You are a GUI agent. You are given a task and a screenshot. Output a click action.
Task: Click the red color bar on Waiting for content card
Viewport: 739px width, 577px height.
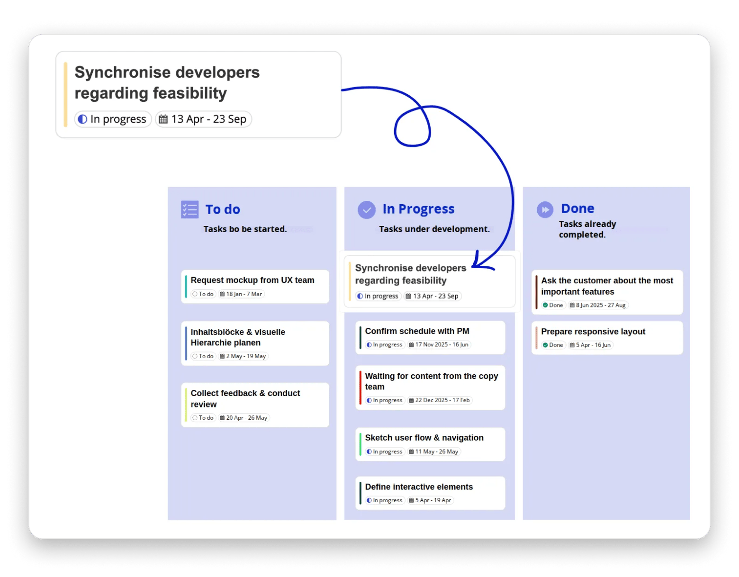click(360, 388)
